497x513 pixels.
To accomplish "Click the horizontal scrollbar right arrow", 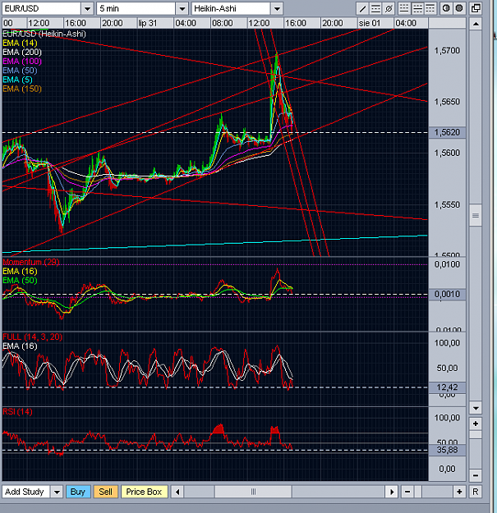I will click(391, 492).
